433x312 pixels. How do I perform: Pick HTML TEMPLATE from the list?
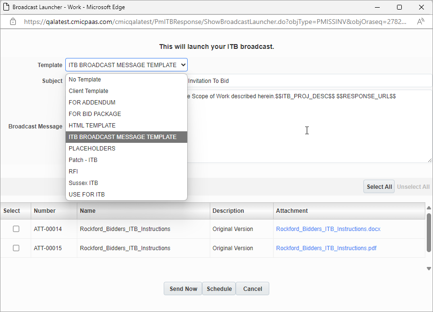pos(126,126)
